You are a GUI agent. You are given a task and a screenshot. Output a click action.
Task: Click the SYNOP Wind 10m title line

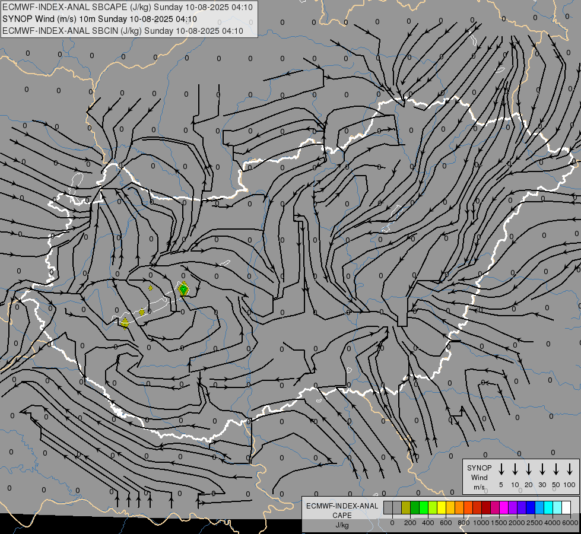click(x=99, y=19)
